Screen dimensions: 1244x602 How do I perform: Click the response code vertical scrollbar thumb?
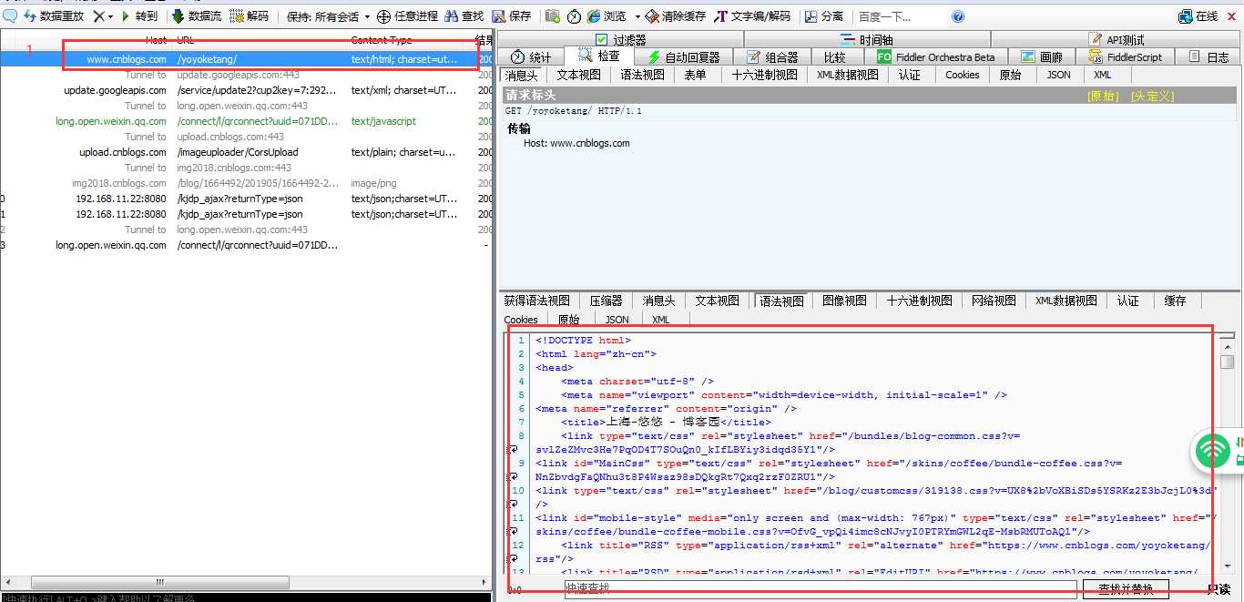1227,362
